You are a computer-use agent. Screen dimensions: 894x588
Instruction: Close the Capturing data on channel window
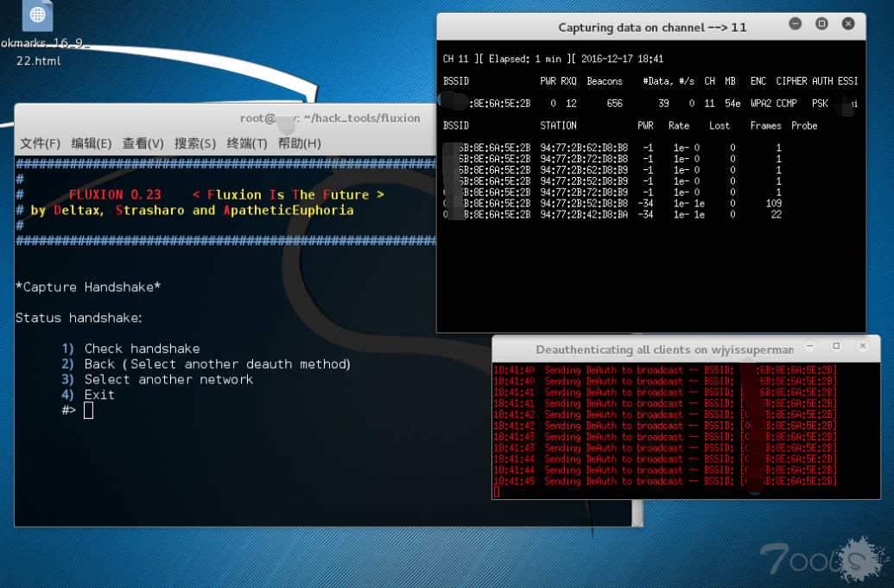(x=848, y=24)
